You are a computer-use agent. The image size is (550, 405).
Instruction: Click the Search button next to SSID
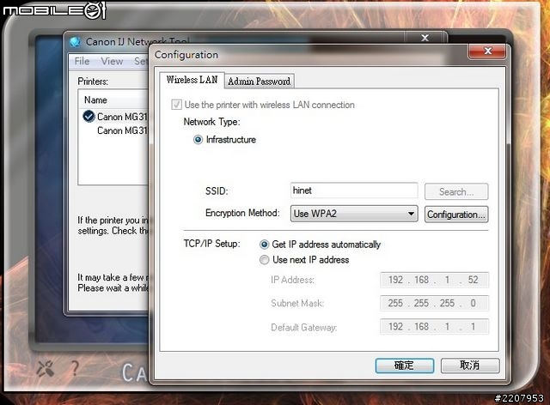[x=456, y=191]
